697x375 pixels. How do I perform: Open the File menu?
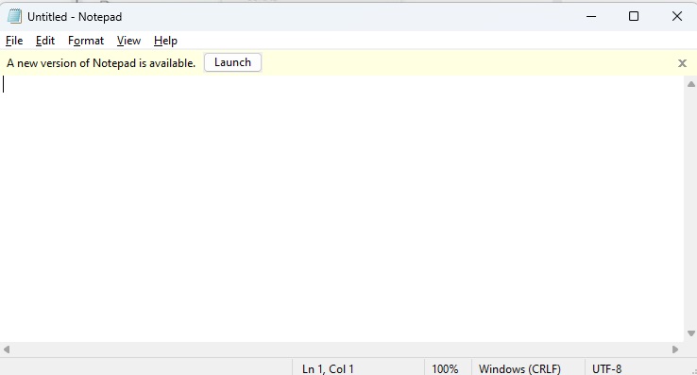coord(14,41)
